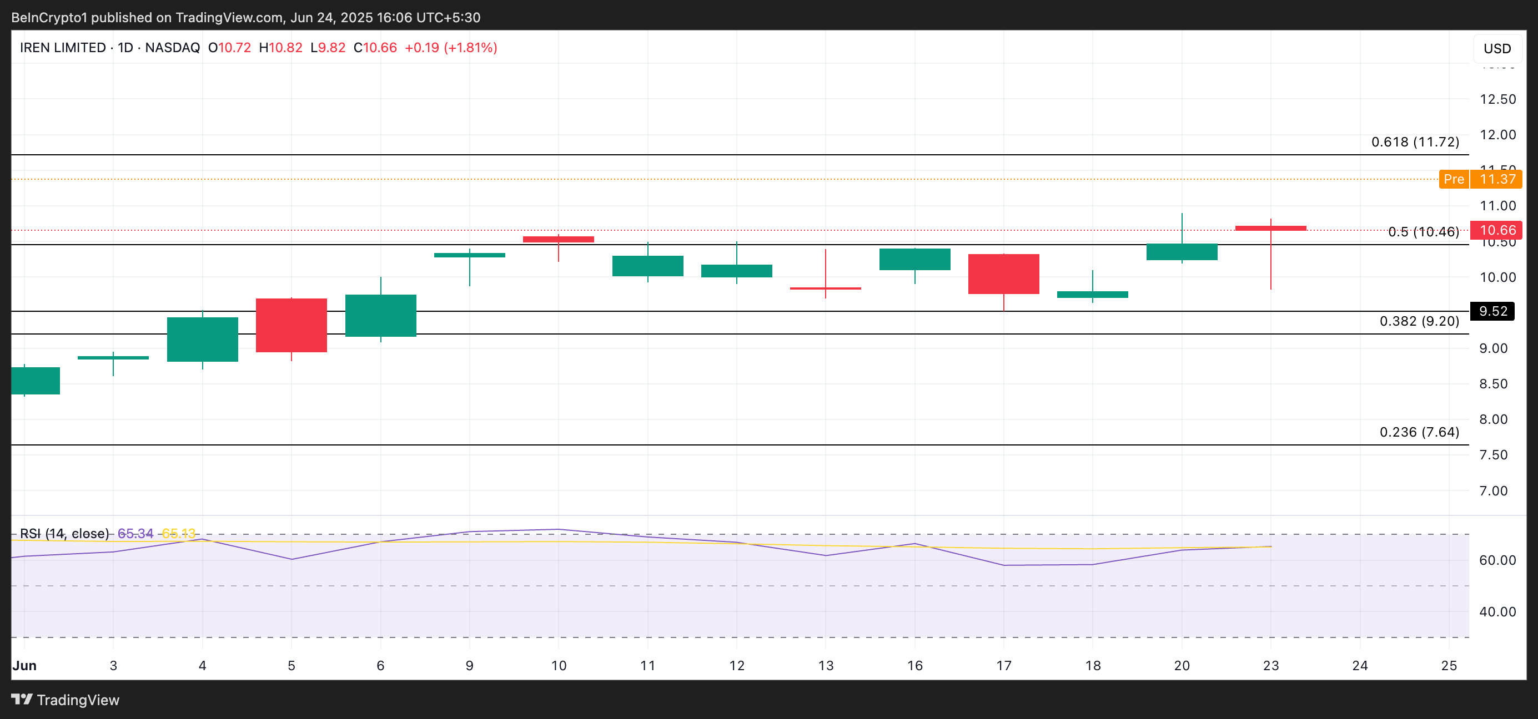
Task: Click the Jun month label on time axis
Action: point(24,665)
